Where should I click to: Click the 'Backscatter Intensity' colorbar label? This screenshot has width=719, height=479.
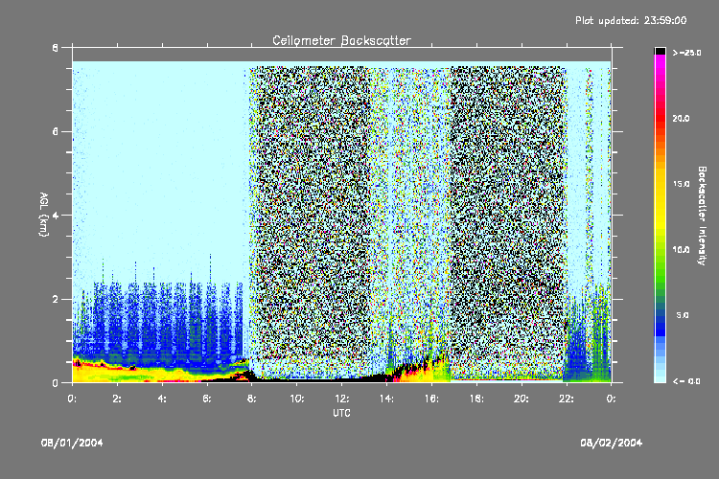(x=702, y=216)
